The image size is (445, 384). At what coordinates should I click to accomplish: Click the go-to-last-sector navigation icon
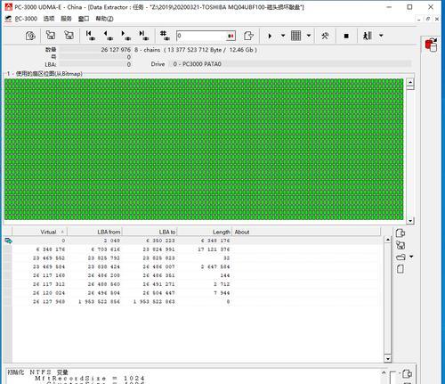tap(143, 36)
